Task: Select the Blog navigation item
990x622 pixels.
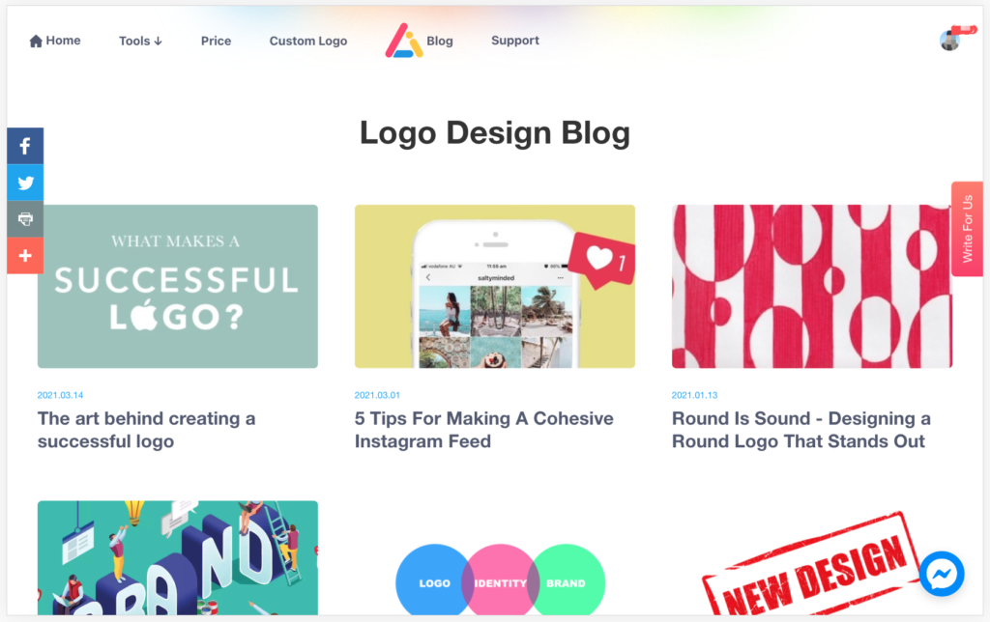Action: click(x=440, y=41)
